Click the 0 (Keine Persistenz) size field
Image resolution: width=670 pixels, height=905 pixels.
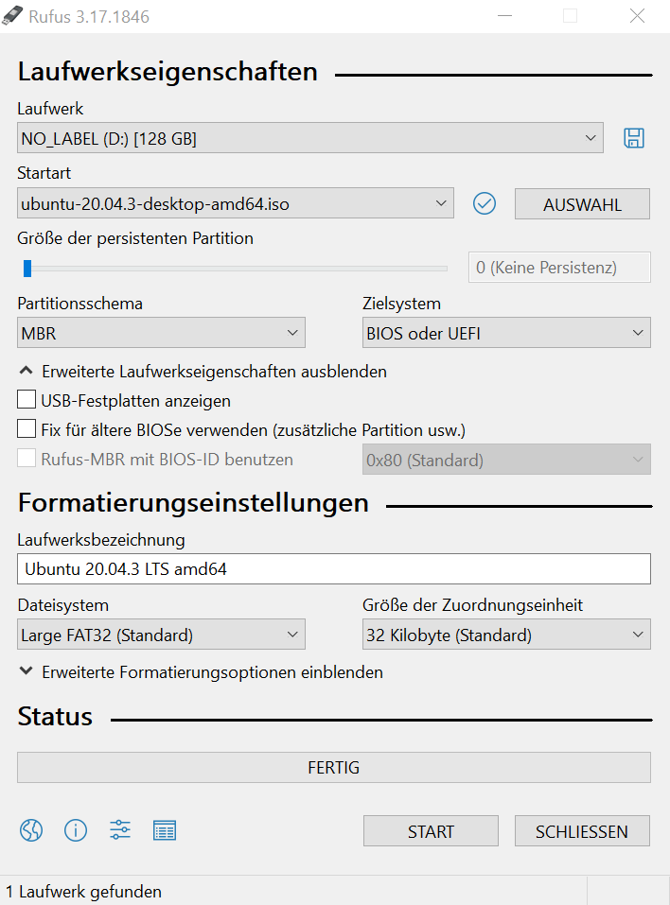pos(559,268)
